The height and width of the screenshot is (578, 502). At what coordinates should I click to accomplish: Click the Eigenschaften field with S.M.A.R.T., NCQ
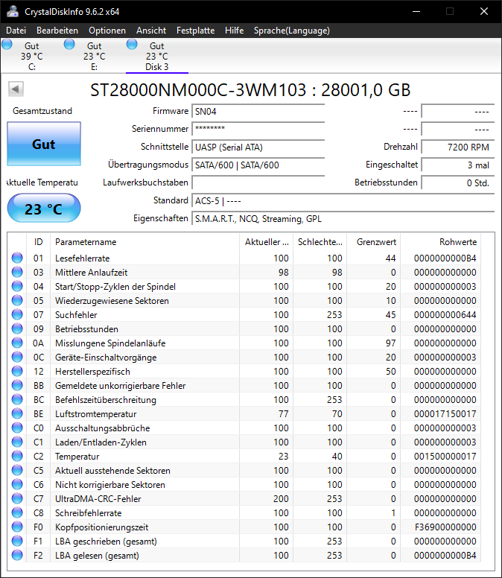click(x=343, y=218)
